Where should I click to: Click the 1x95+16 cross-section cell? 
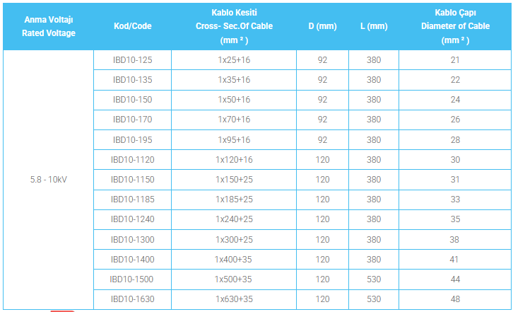click(x=234, y=140)
